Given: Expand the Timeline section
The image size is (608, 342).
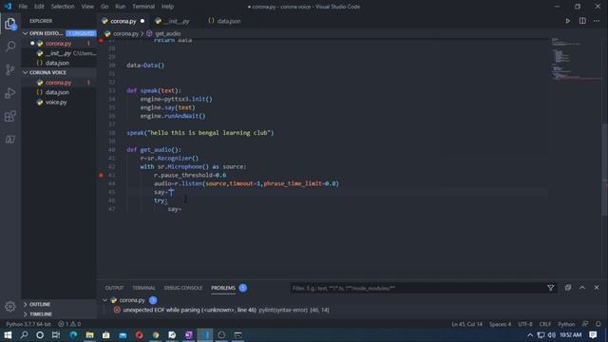Looking at the screenshot, I should tap(59, 314).
